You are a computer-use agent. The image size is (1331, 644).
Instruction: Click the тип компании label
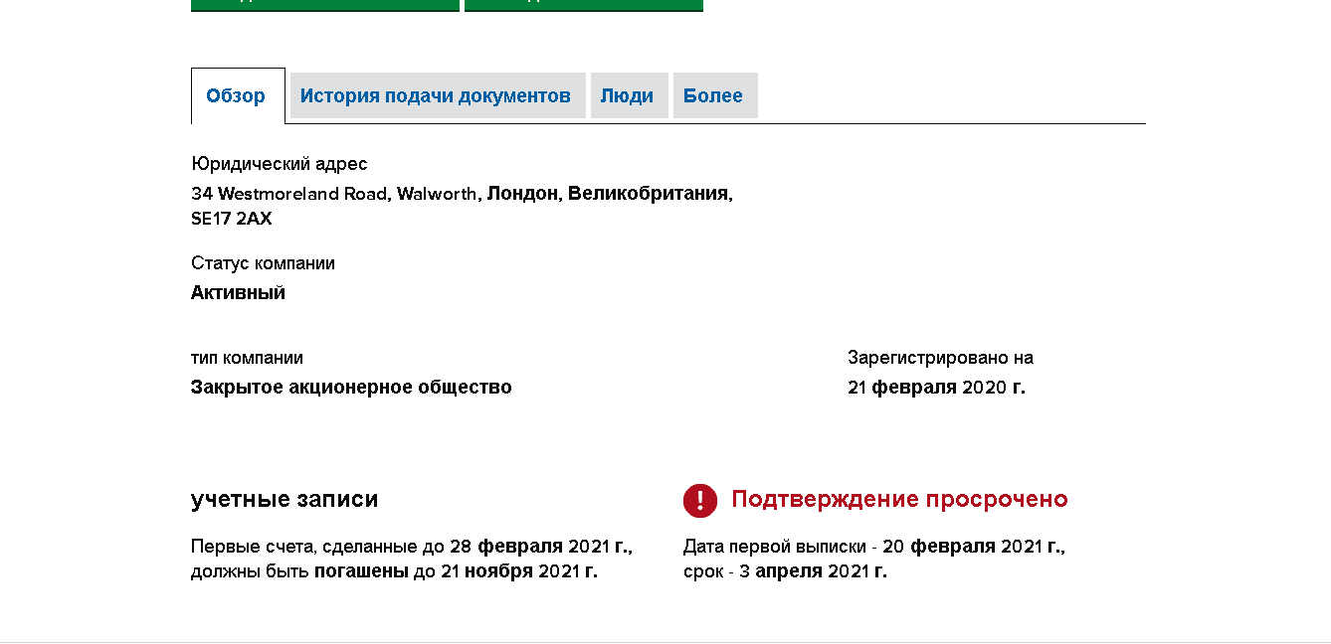(247, 358)
